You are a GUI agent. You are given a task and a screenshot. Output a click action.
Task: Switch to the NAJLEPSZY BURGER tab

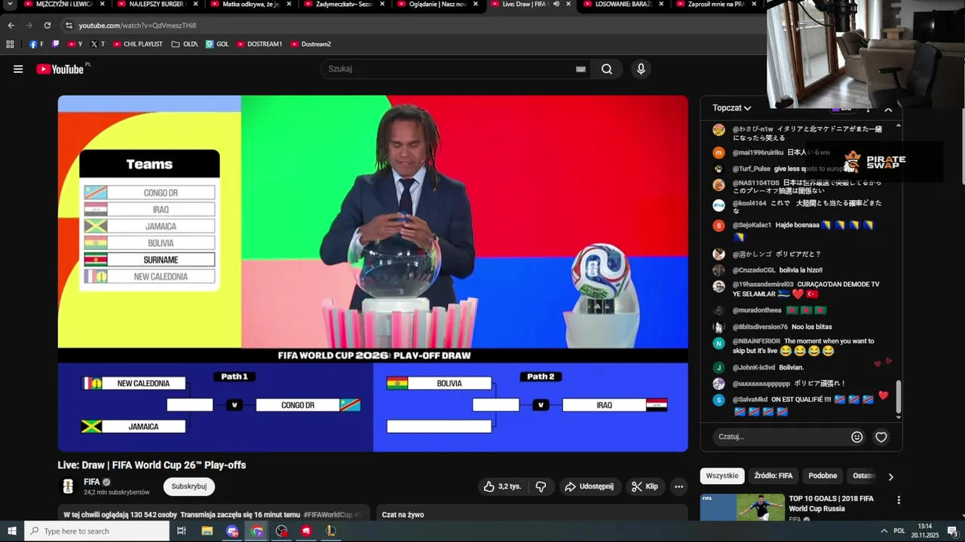coord(155,4)
